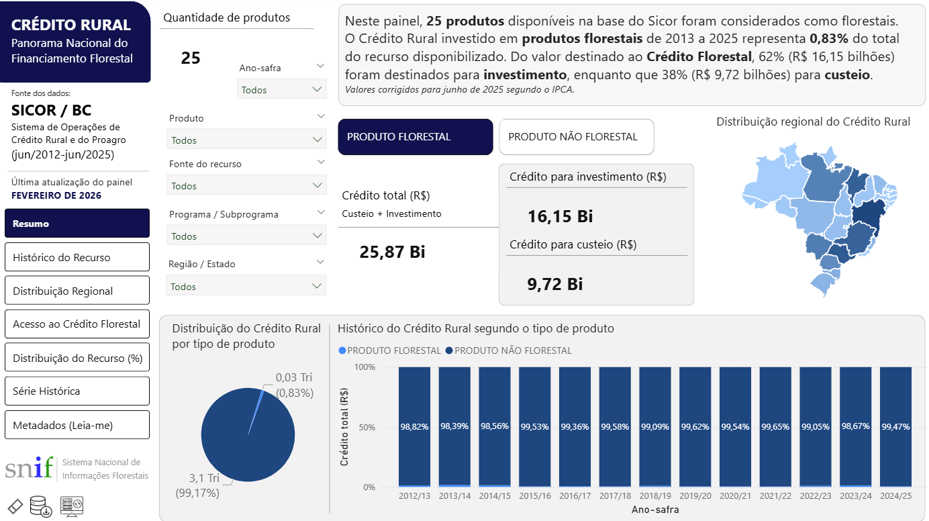This screenshot has width=929, height=521.
Task: Click the small chevron beside Fonte do recurso label
Action: click(320, 162)
